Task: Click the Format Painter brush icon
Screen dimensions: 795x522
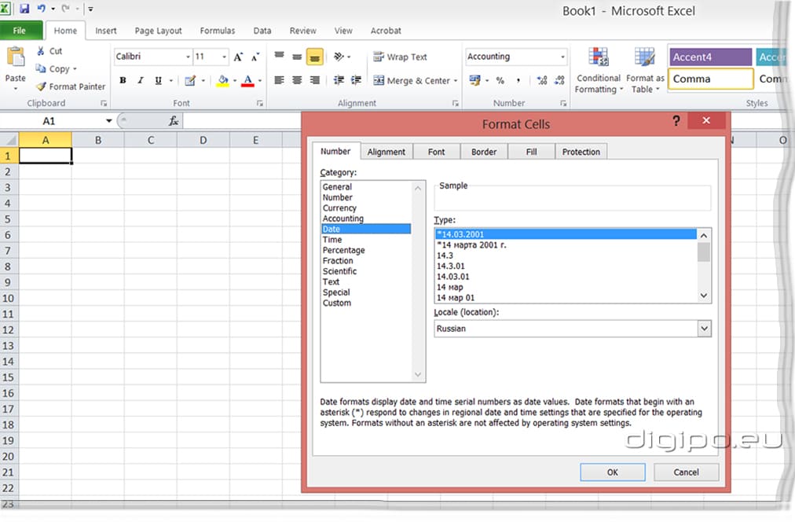Action: tap(41, 86)
